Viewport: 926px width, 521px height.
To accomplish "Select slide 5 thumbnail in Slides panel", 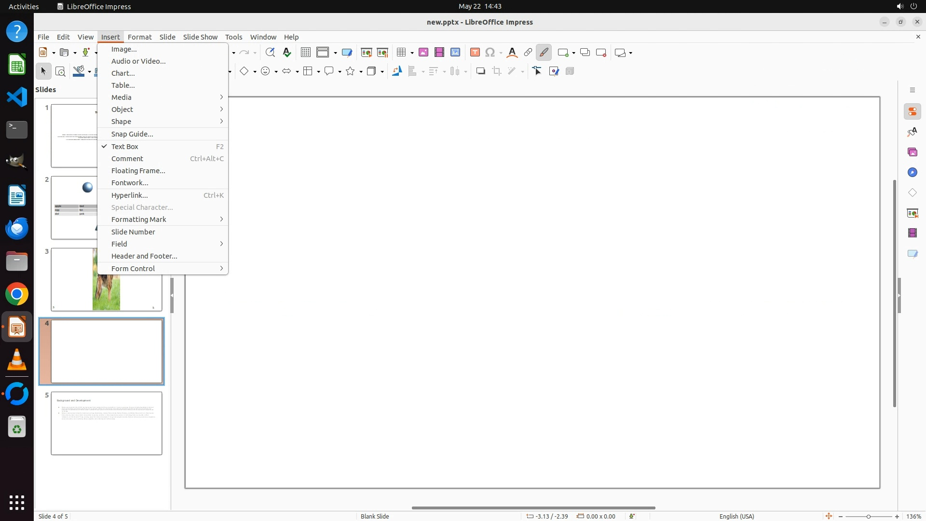I will pyautogui.click(x=107, y=423).
